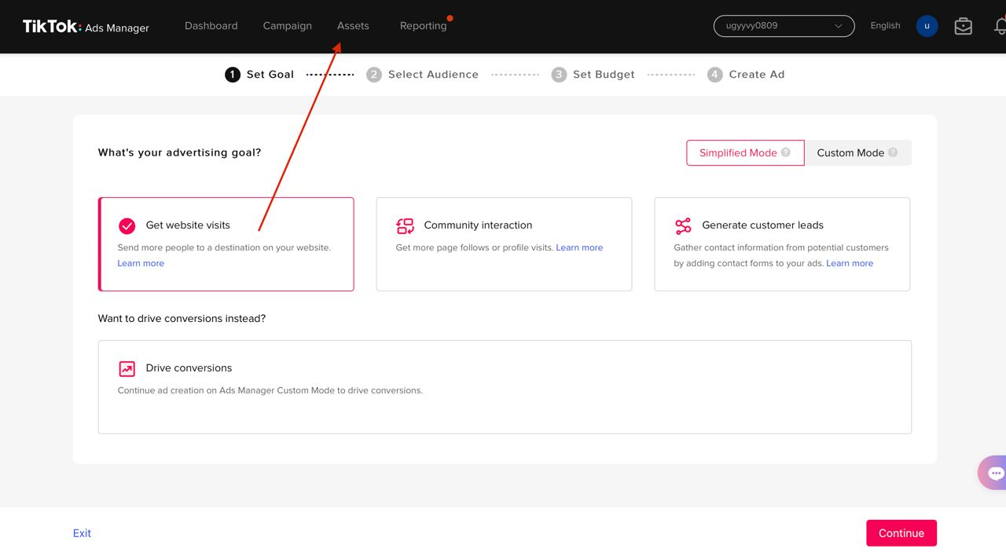Open the English language selector
Image resolution: width=1006 pixels, height=556 pixels.
(885, 26)
